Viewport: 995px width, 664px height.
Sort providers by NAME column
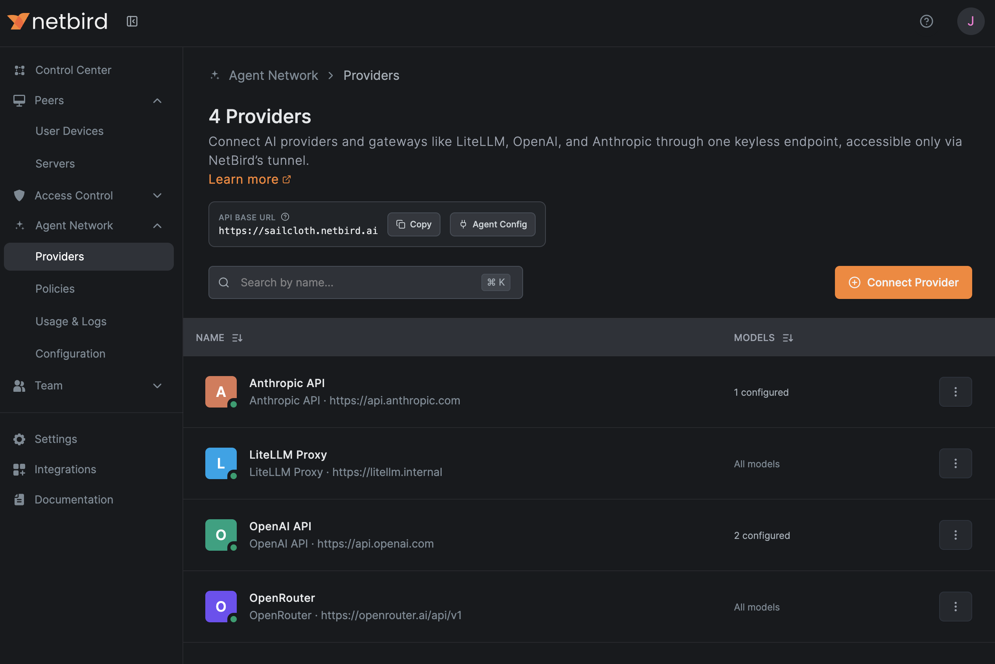pos(219,338)
